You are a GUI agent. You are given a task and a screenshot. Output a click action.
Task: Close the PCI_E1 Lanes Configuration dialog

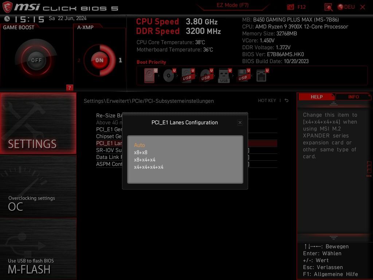point(240,122)
